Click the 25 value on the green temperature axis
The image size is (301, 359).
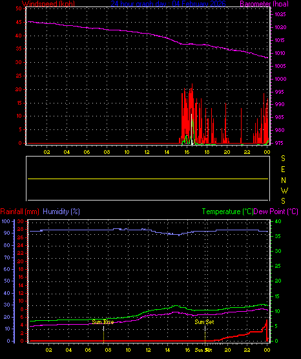coord(278,267)
